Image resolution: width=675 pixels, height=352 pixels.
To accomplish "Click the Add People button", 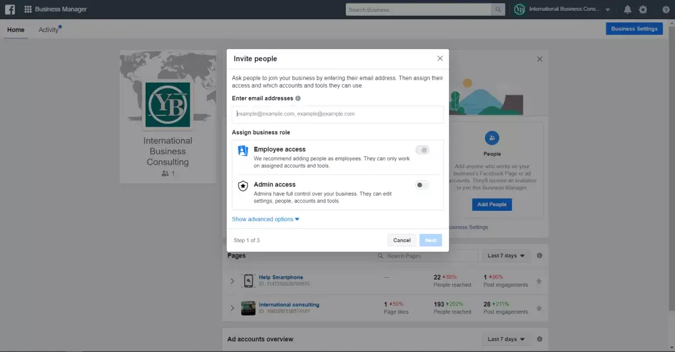I will (492, 205).
